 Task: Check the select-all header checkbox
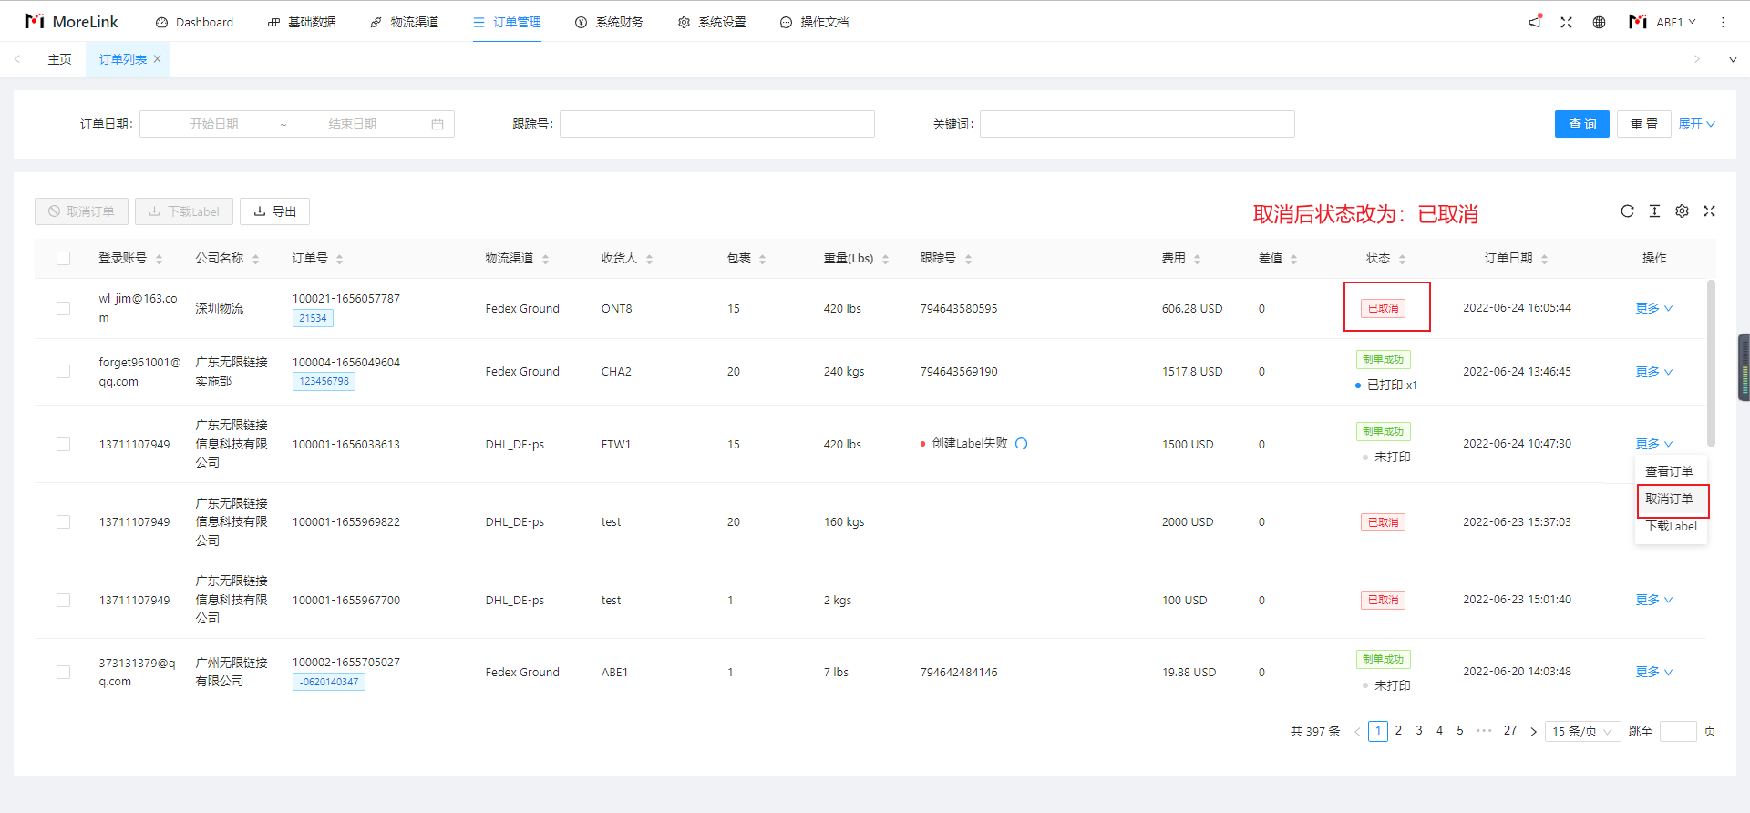[63, 258]
